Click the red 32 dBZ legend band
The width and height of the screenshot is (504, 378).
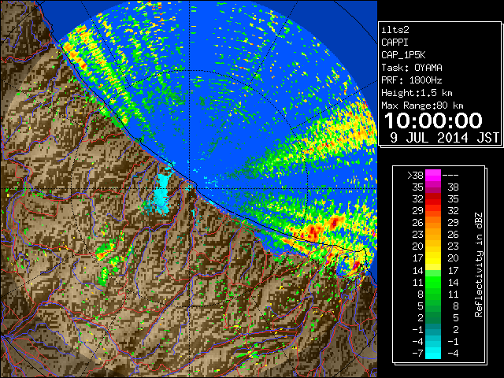coord(433,199)
